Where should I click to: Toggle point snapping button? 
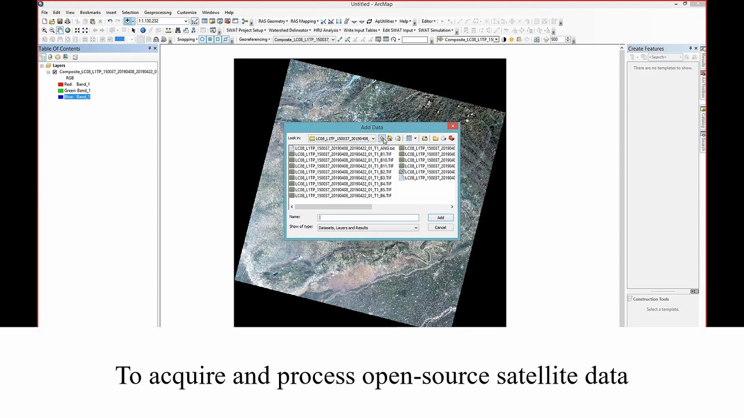202,39
